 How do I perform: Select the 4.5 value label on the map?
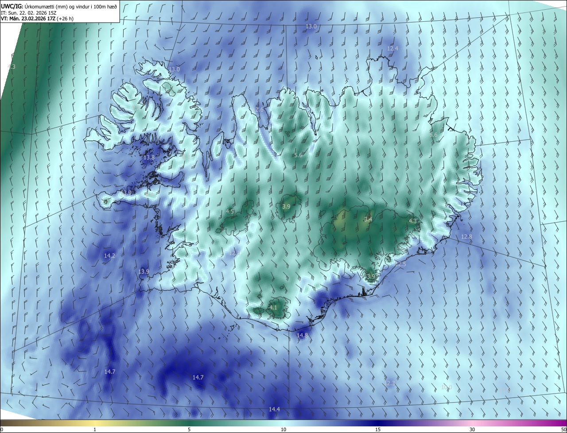pyautogui.click(x=230, y=211)
